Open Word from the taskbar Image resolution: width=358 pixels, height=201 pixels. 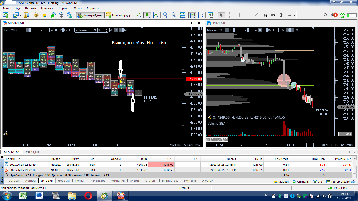pos(40,195)
